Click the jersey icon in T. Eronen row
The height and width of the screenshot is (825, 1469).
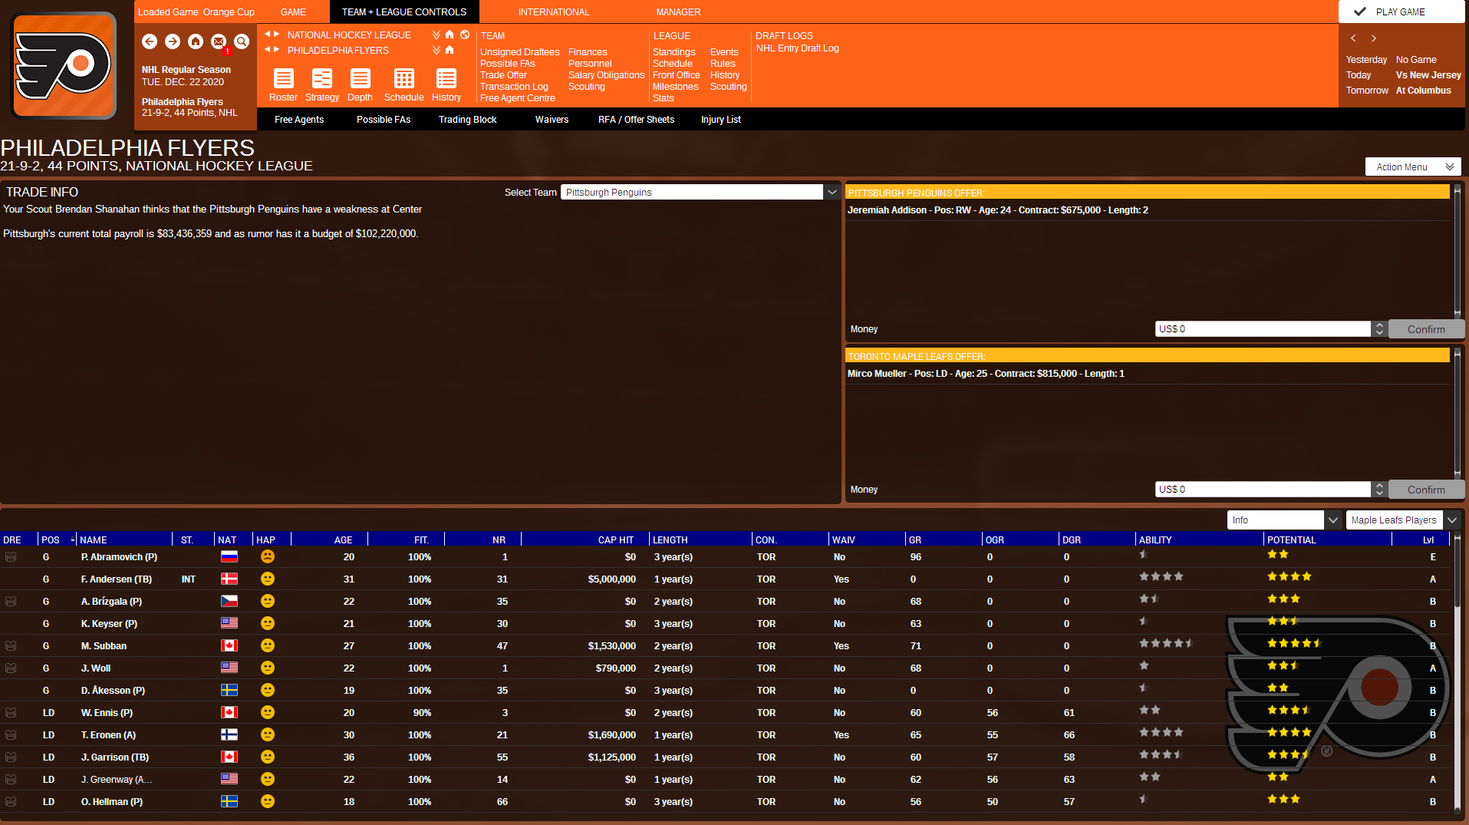coord(11,735)
